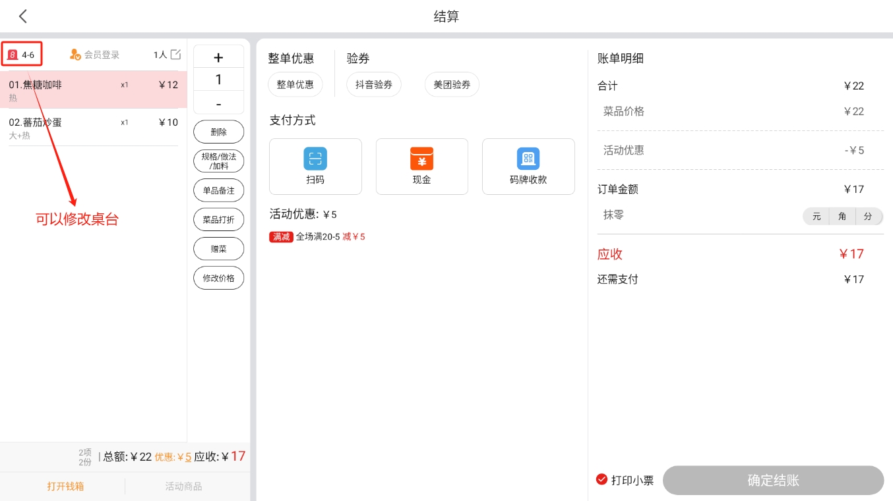Select 分 rounding option
The width and height of the screenshot is (893, 501).
[x=868, y=216]
